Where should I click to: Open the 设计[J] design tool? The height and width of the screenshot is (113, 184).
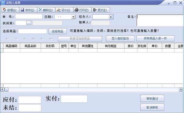(x=64, y=10)
